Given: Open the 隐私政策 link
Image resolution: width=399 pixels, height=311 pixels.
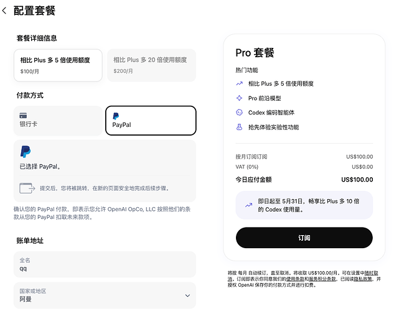Looking at the screenshot, I should pos(363,279).
